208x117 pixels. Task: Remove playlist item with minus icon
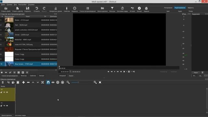pyautogui.click(x=6, y=72)
